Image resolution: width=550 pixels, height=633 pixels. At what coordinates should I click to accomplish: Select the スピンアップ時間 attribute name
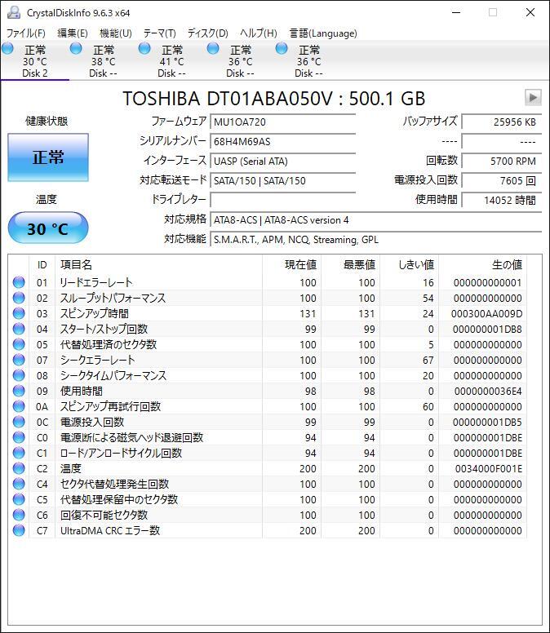pyautogui.click(x=94, y=313)
